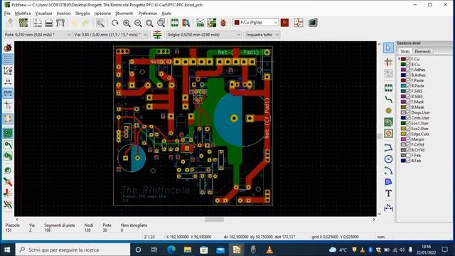Screen dimensions: 455x256
Task: Open the Preferenze menu
Action: (148, 14)
